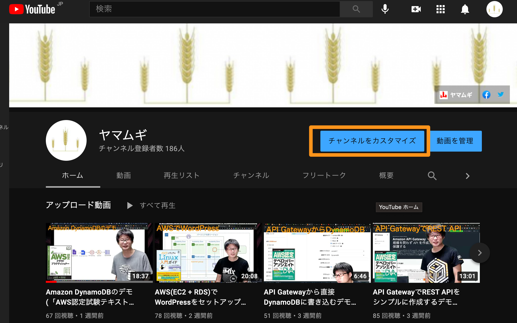Switch to the フリートーク tab
The image size is (517, 323).
324,175
